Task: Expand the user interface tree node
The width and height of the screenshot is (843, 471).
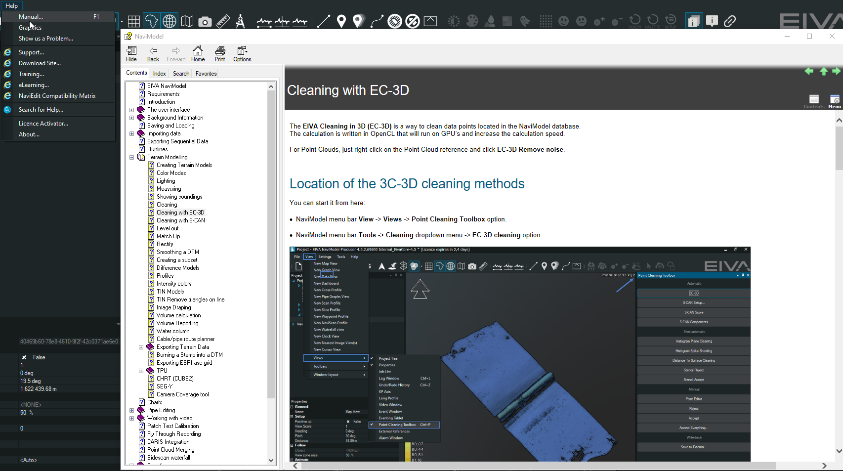Action: 131,110
